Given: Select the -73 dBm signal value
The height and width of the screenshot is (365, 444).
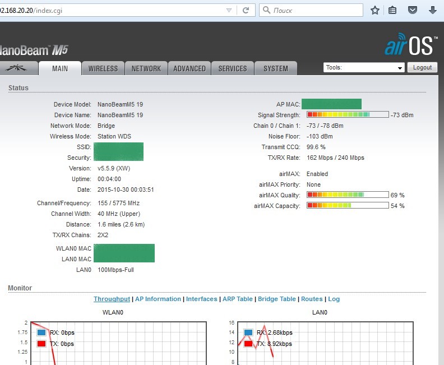Looking at the screenshot, I should [402, 115].
